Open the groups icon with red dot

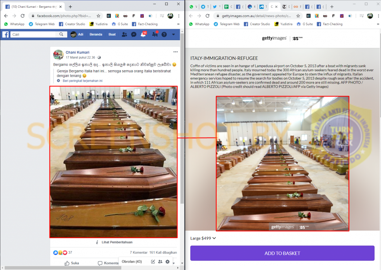pos(155,35)
